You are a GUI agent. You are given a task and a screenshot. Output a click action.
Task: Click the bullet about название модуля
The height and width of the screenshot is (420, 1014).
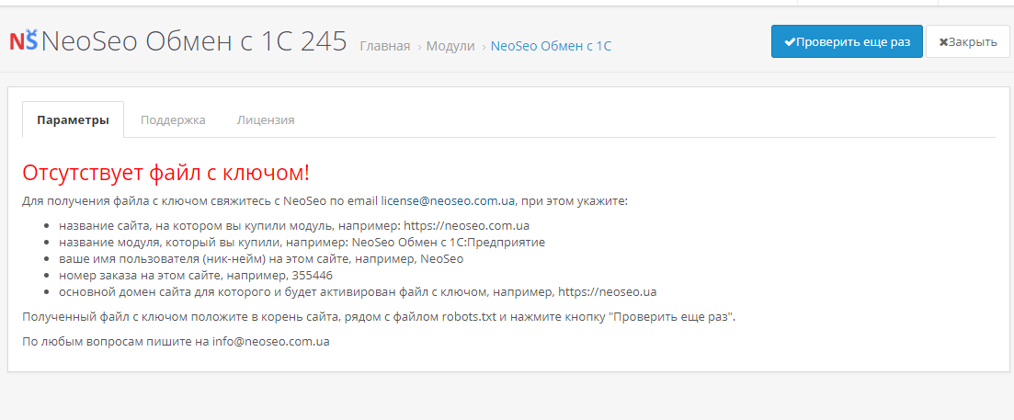(302, 243)
